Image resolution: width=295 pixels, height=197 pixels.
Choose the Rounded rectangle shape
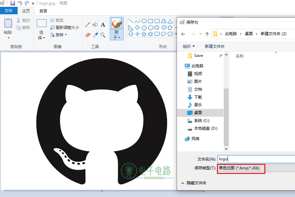point(157,21)
